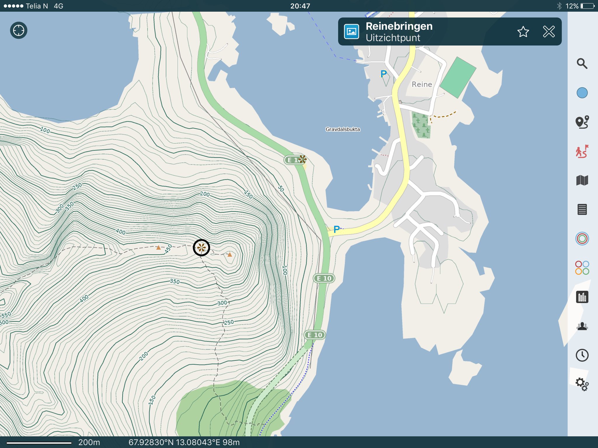Tap the viewpoint marker beside the E 10 road
Viewport: 598px width, 448px height.
[x=303, y=159]
